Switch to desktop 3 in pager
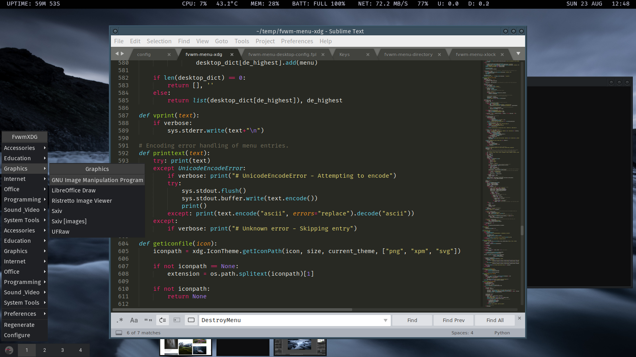This screenshot has height=357, width=636. point(62,350)
